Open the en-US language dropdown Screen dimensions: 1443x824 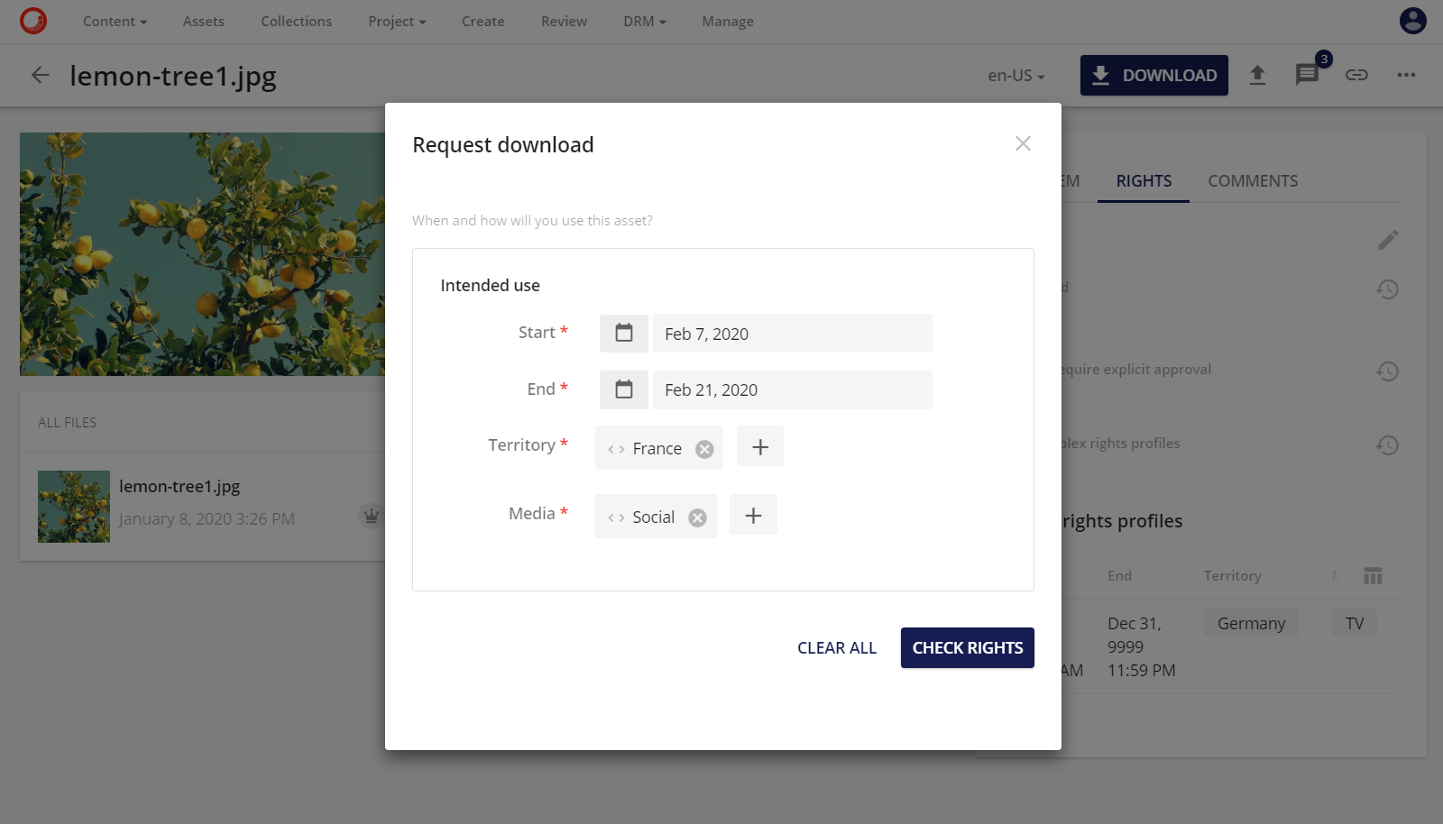[x=1015, y=76]
